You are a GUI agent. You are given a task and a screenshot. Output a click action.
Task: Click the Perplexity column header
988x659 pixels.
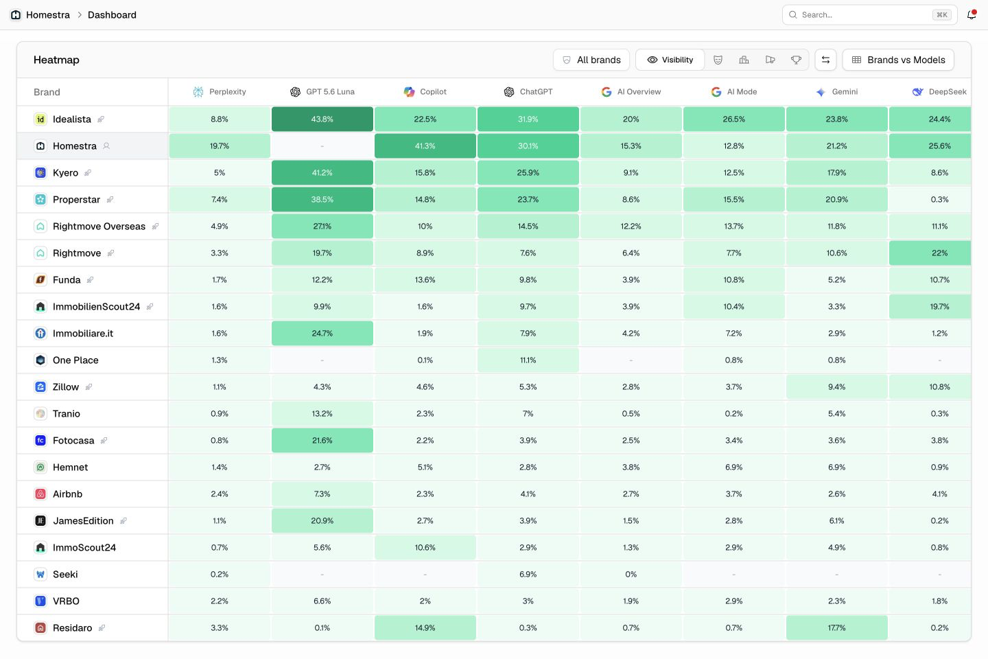point(220,92)
